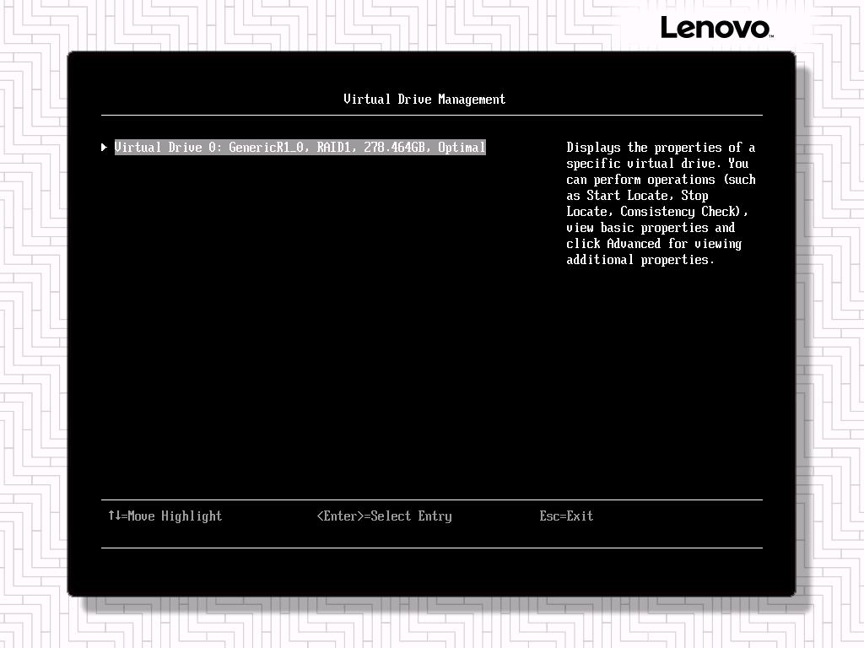This screenshot has height=648, width=864.
Task: Click the up-down arrows Move Highlight icon
Action: pyautogui.click(x=115, y=516)
